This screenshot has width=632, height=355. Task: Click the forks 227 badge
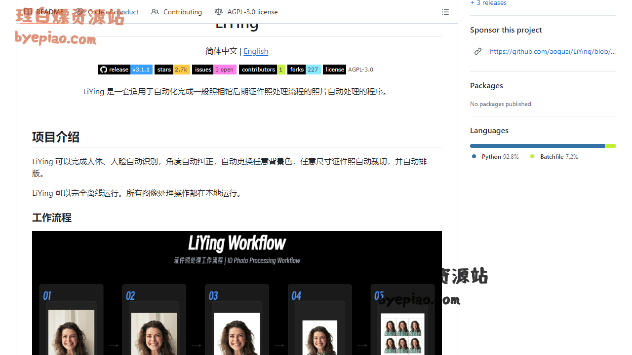pos(304,70)
